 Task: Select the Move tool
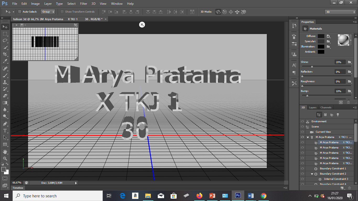pos(5,27)
